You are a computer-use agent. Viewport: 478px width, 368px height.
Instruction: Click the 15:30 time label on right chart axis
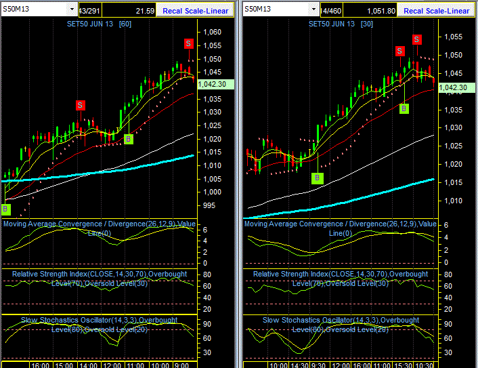point(403,365)
